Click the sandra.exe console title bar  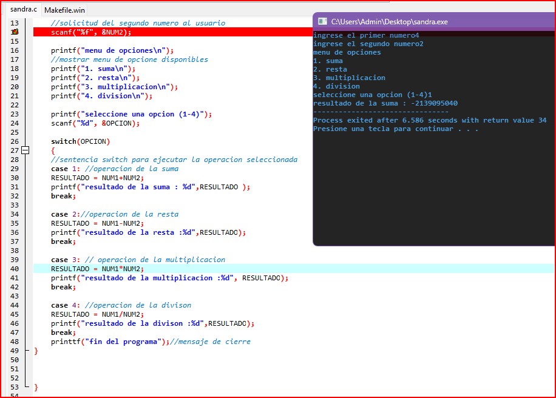tap(425, 21)
